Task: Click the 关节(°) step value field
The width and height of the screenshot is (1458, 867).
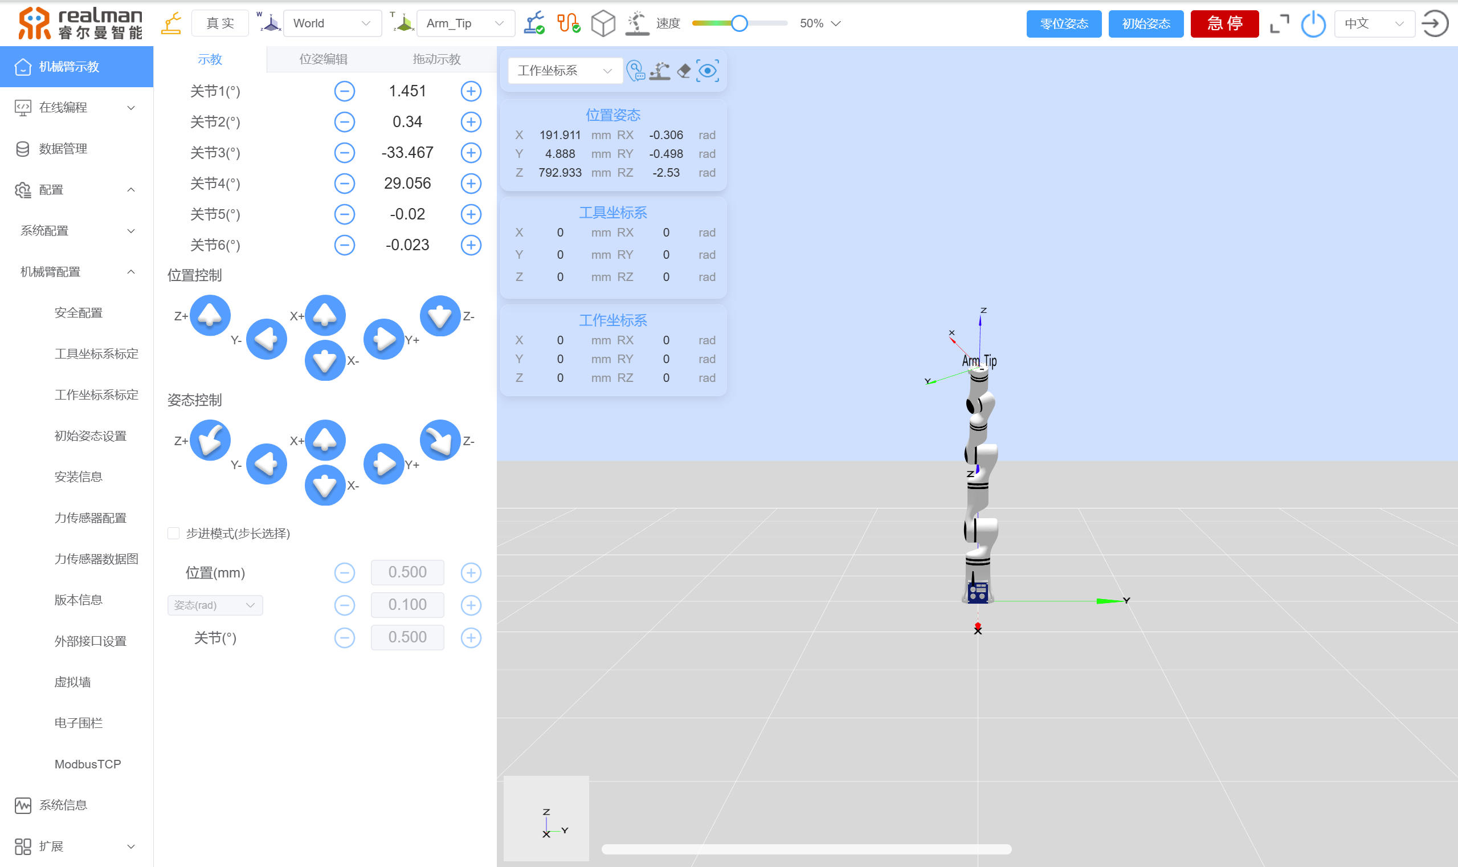Action: 407,637
